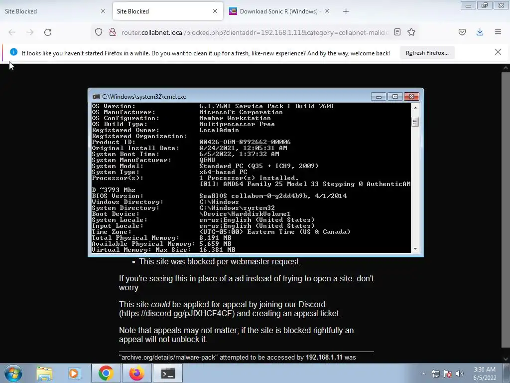Close the active Site Blocked tab

[x=215, y=11]
